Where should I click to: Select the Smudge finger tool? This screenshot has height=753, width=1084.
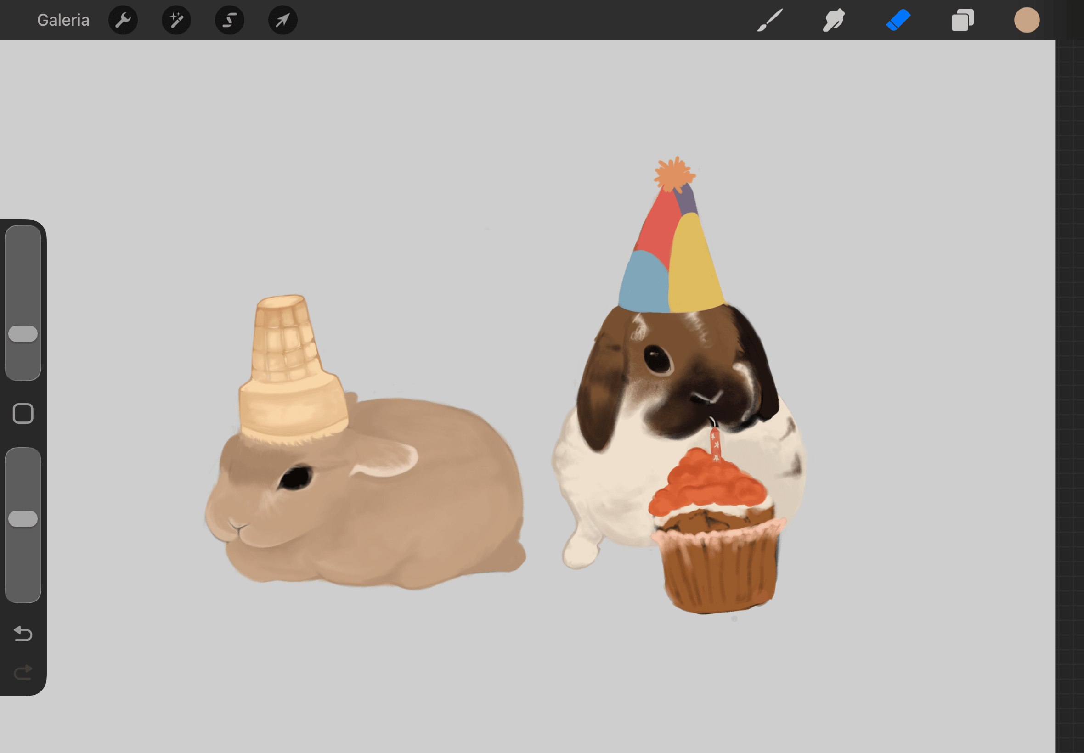(834, 20)
